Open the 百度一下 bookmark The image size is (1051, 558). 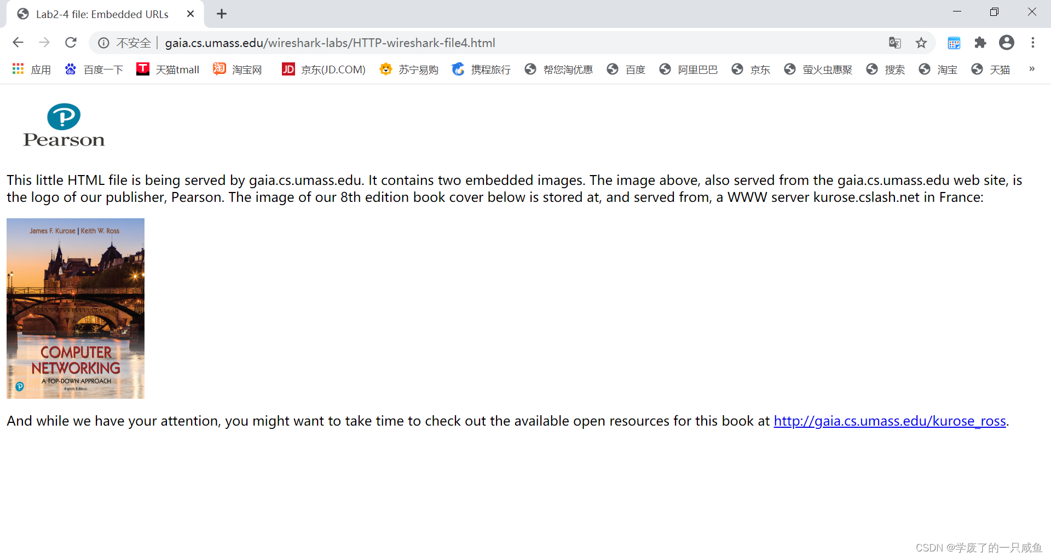[94, 69]
